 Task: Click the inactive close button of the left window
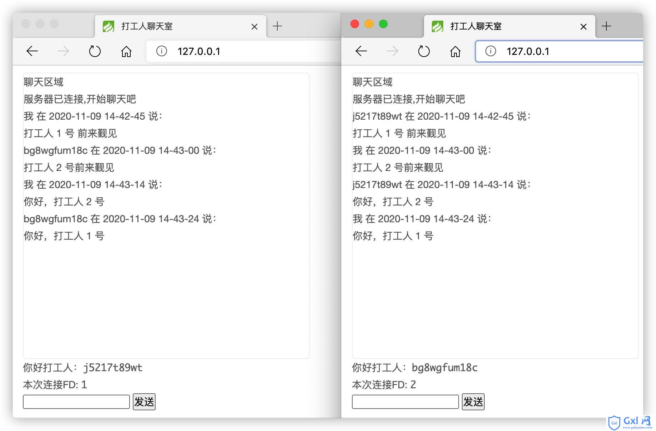pos(26,24)
